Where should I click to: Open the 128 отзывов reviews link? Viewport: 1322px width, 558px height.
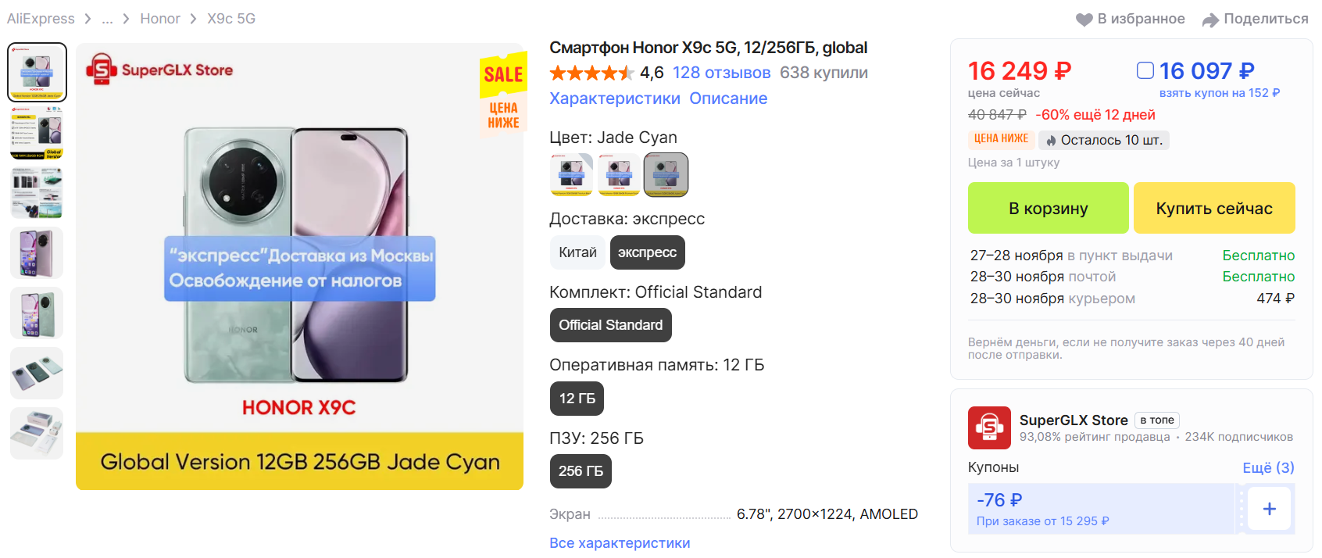722,73
